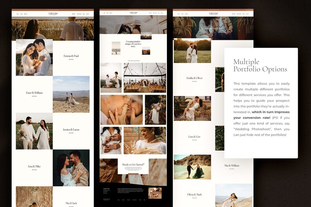
Task: Click Open Gallery under Ester & William
Action: tap(34, 96)
